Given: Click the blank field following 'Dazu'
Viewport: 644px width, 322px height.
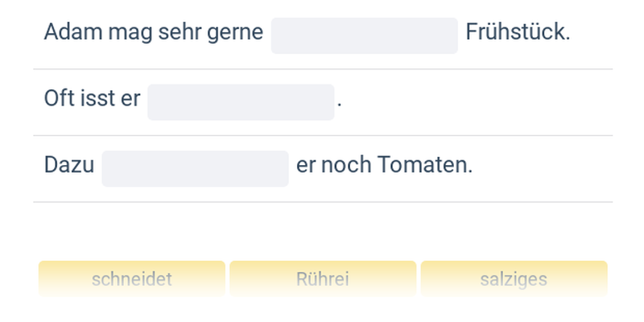Looking at the screenshot, I should pos(195,168).
